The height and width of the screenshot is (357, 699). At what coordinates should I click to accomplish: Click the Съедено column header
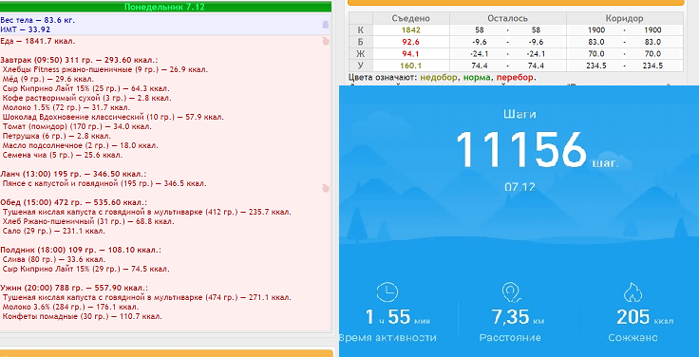[411, 18]
